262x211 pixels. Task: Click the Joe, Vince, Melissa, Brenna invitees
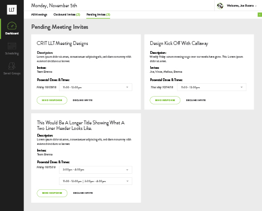coord(166,72)
